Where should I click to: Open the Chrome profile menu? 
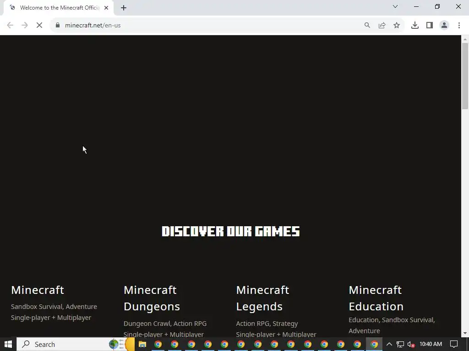pyautogui.click(x=444, y=26)
